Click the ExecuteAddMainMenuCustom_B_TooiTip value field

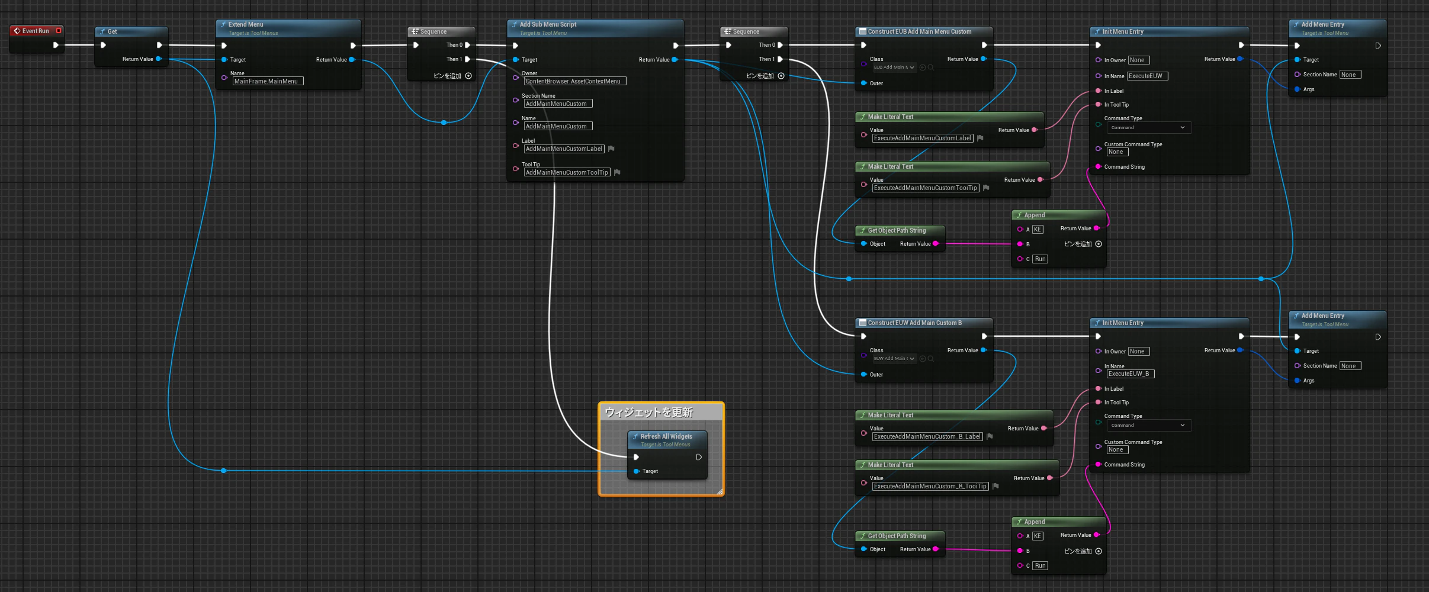930,486
